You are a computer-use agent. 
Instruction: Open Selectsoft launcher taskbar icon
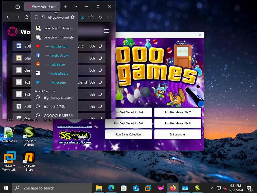pyautogui.click(x=197, y=188)
